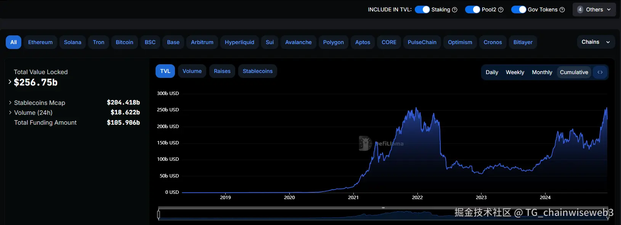
Task: Set chart interval to Daily
Action: click(492, 72)
